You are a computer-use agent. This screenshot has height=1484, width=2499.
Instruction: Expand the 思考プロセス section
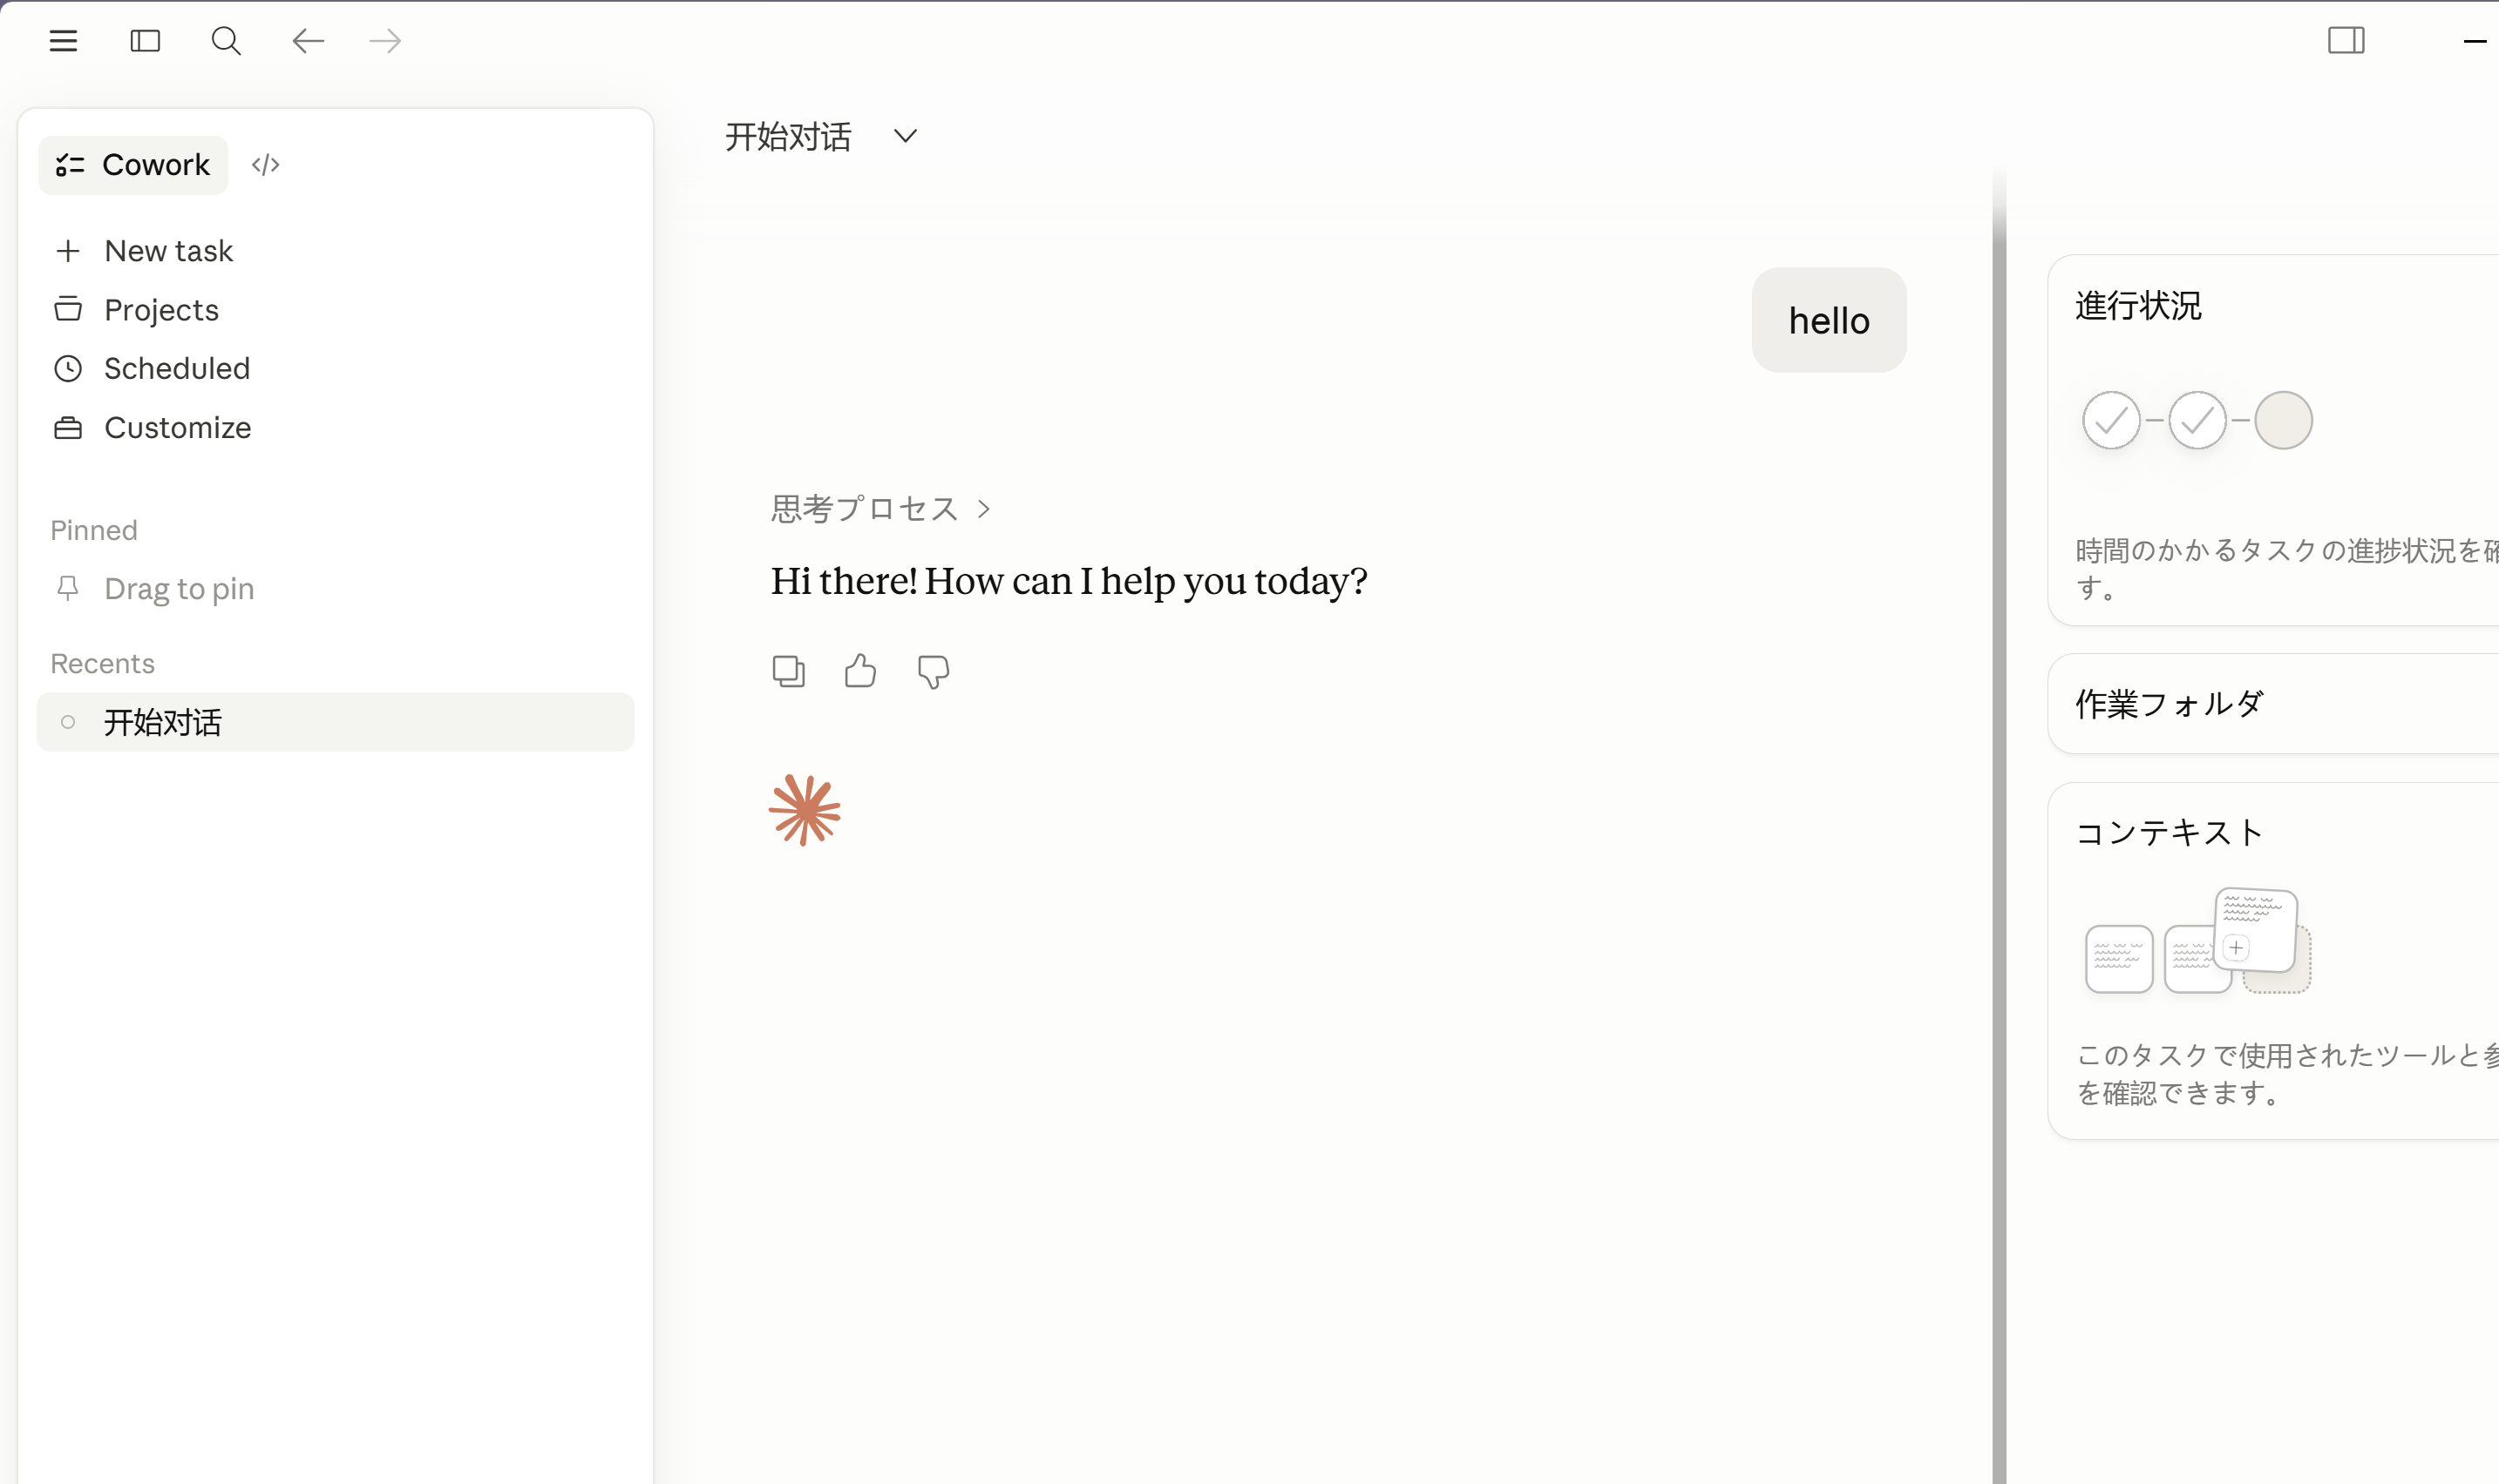pos(880,509)
